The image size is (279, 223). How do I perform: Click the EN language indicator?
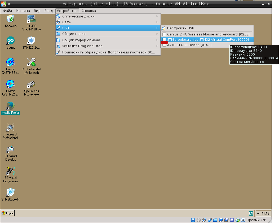251,213
